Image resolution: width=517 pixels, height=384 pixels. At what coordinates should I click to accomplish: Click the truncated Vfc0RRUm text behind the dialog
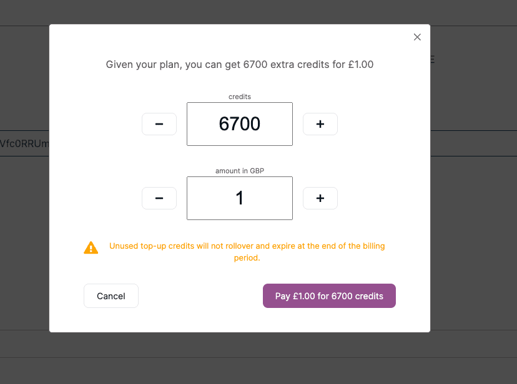(22, 143)
